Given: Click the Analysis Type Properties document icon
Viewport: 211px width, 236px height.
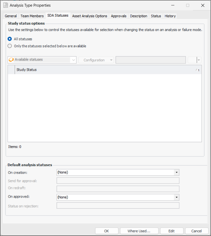Looking at the screenshot, I should [x=6, y=5].
